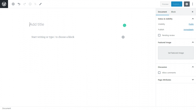Viewport: 196px width, 110px height.
Task: Click the WordPress logo icon
Action: [4, 4]
